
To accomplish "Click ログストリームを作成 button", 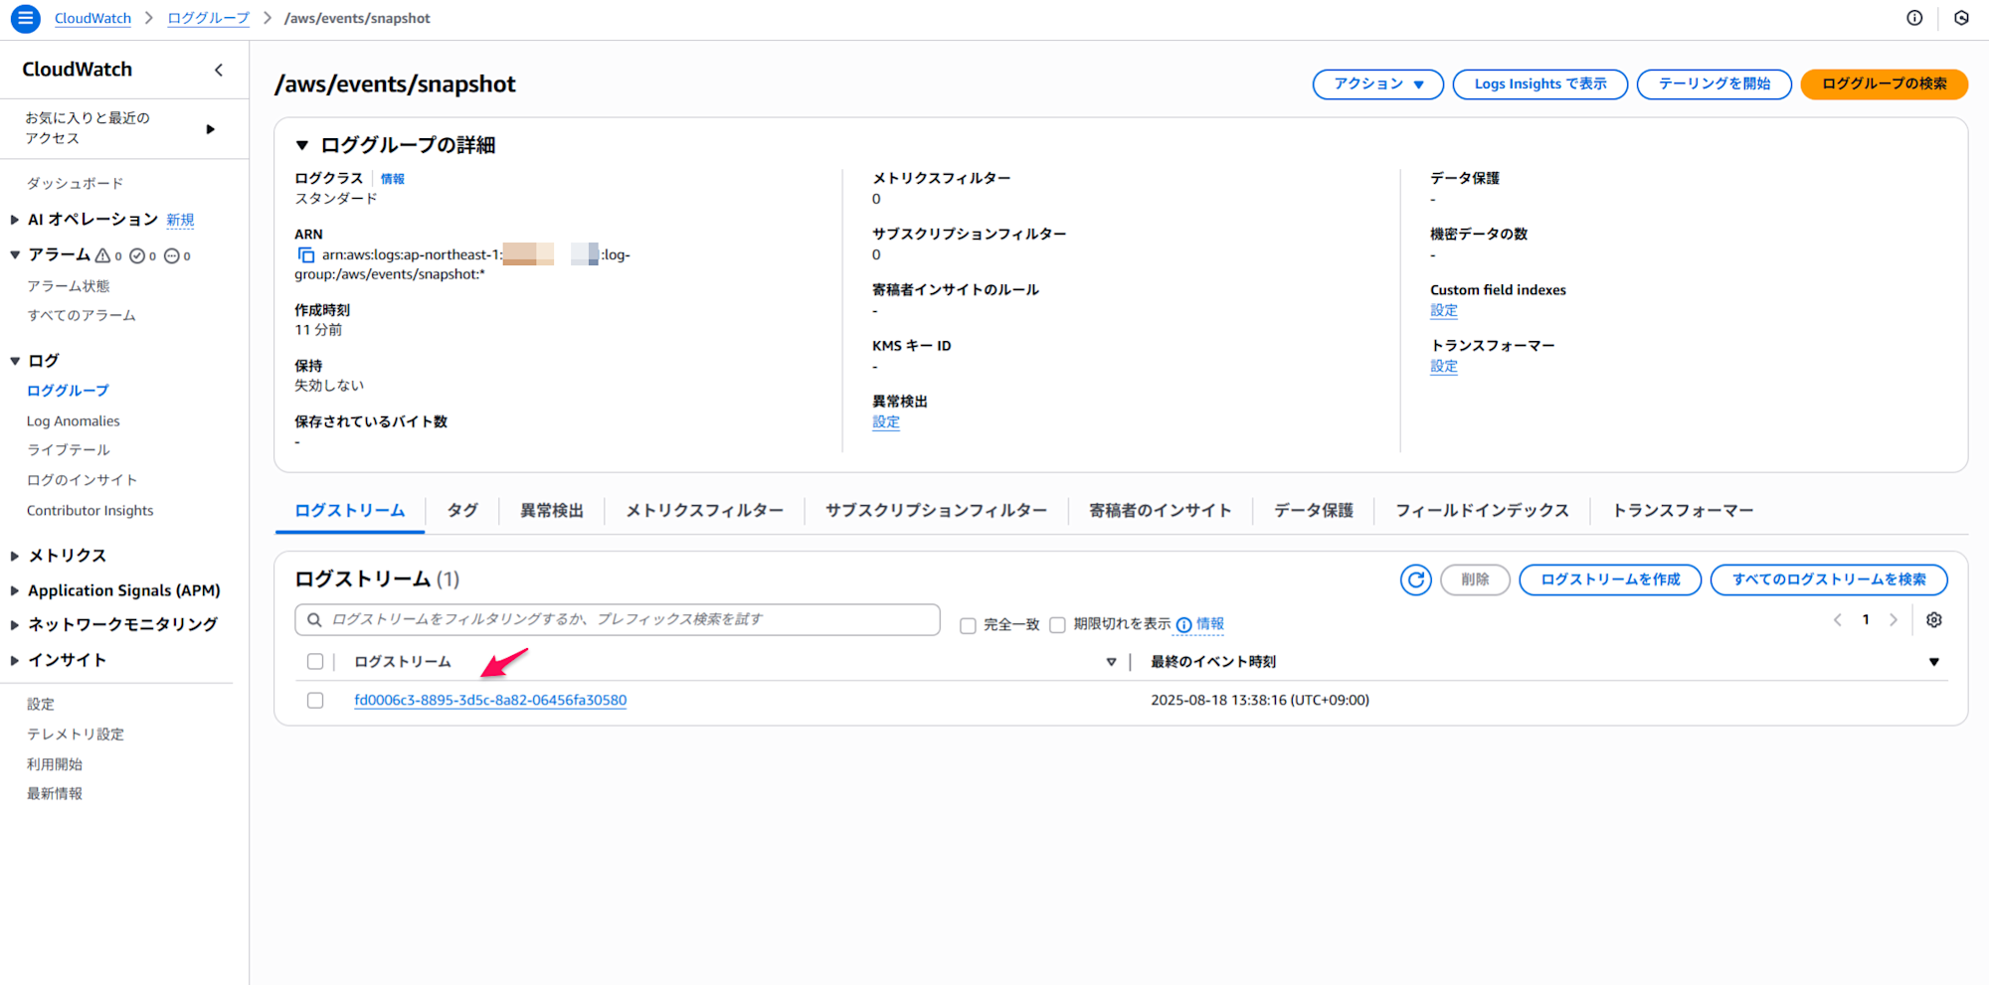I will point(1610,579).
